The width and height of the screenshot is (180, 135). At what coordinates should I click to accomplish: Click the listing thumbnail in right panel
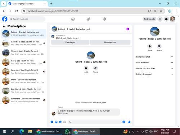pos(154,32)
